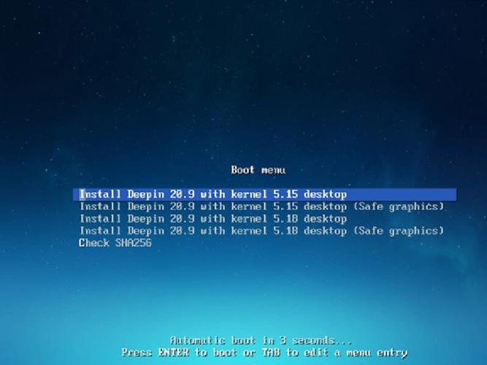Select kernel 5.15 desktop (Safe graphics) entry
Image resolution: width=487 pixels, height=365 pixels.
tap(262, 207)
